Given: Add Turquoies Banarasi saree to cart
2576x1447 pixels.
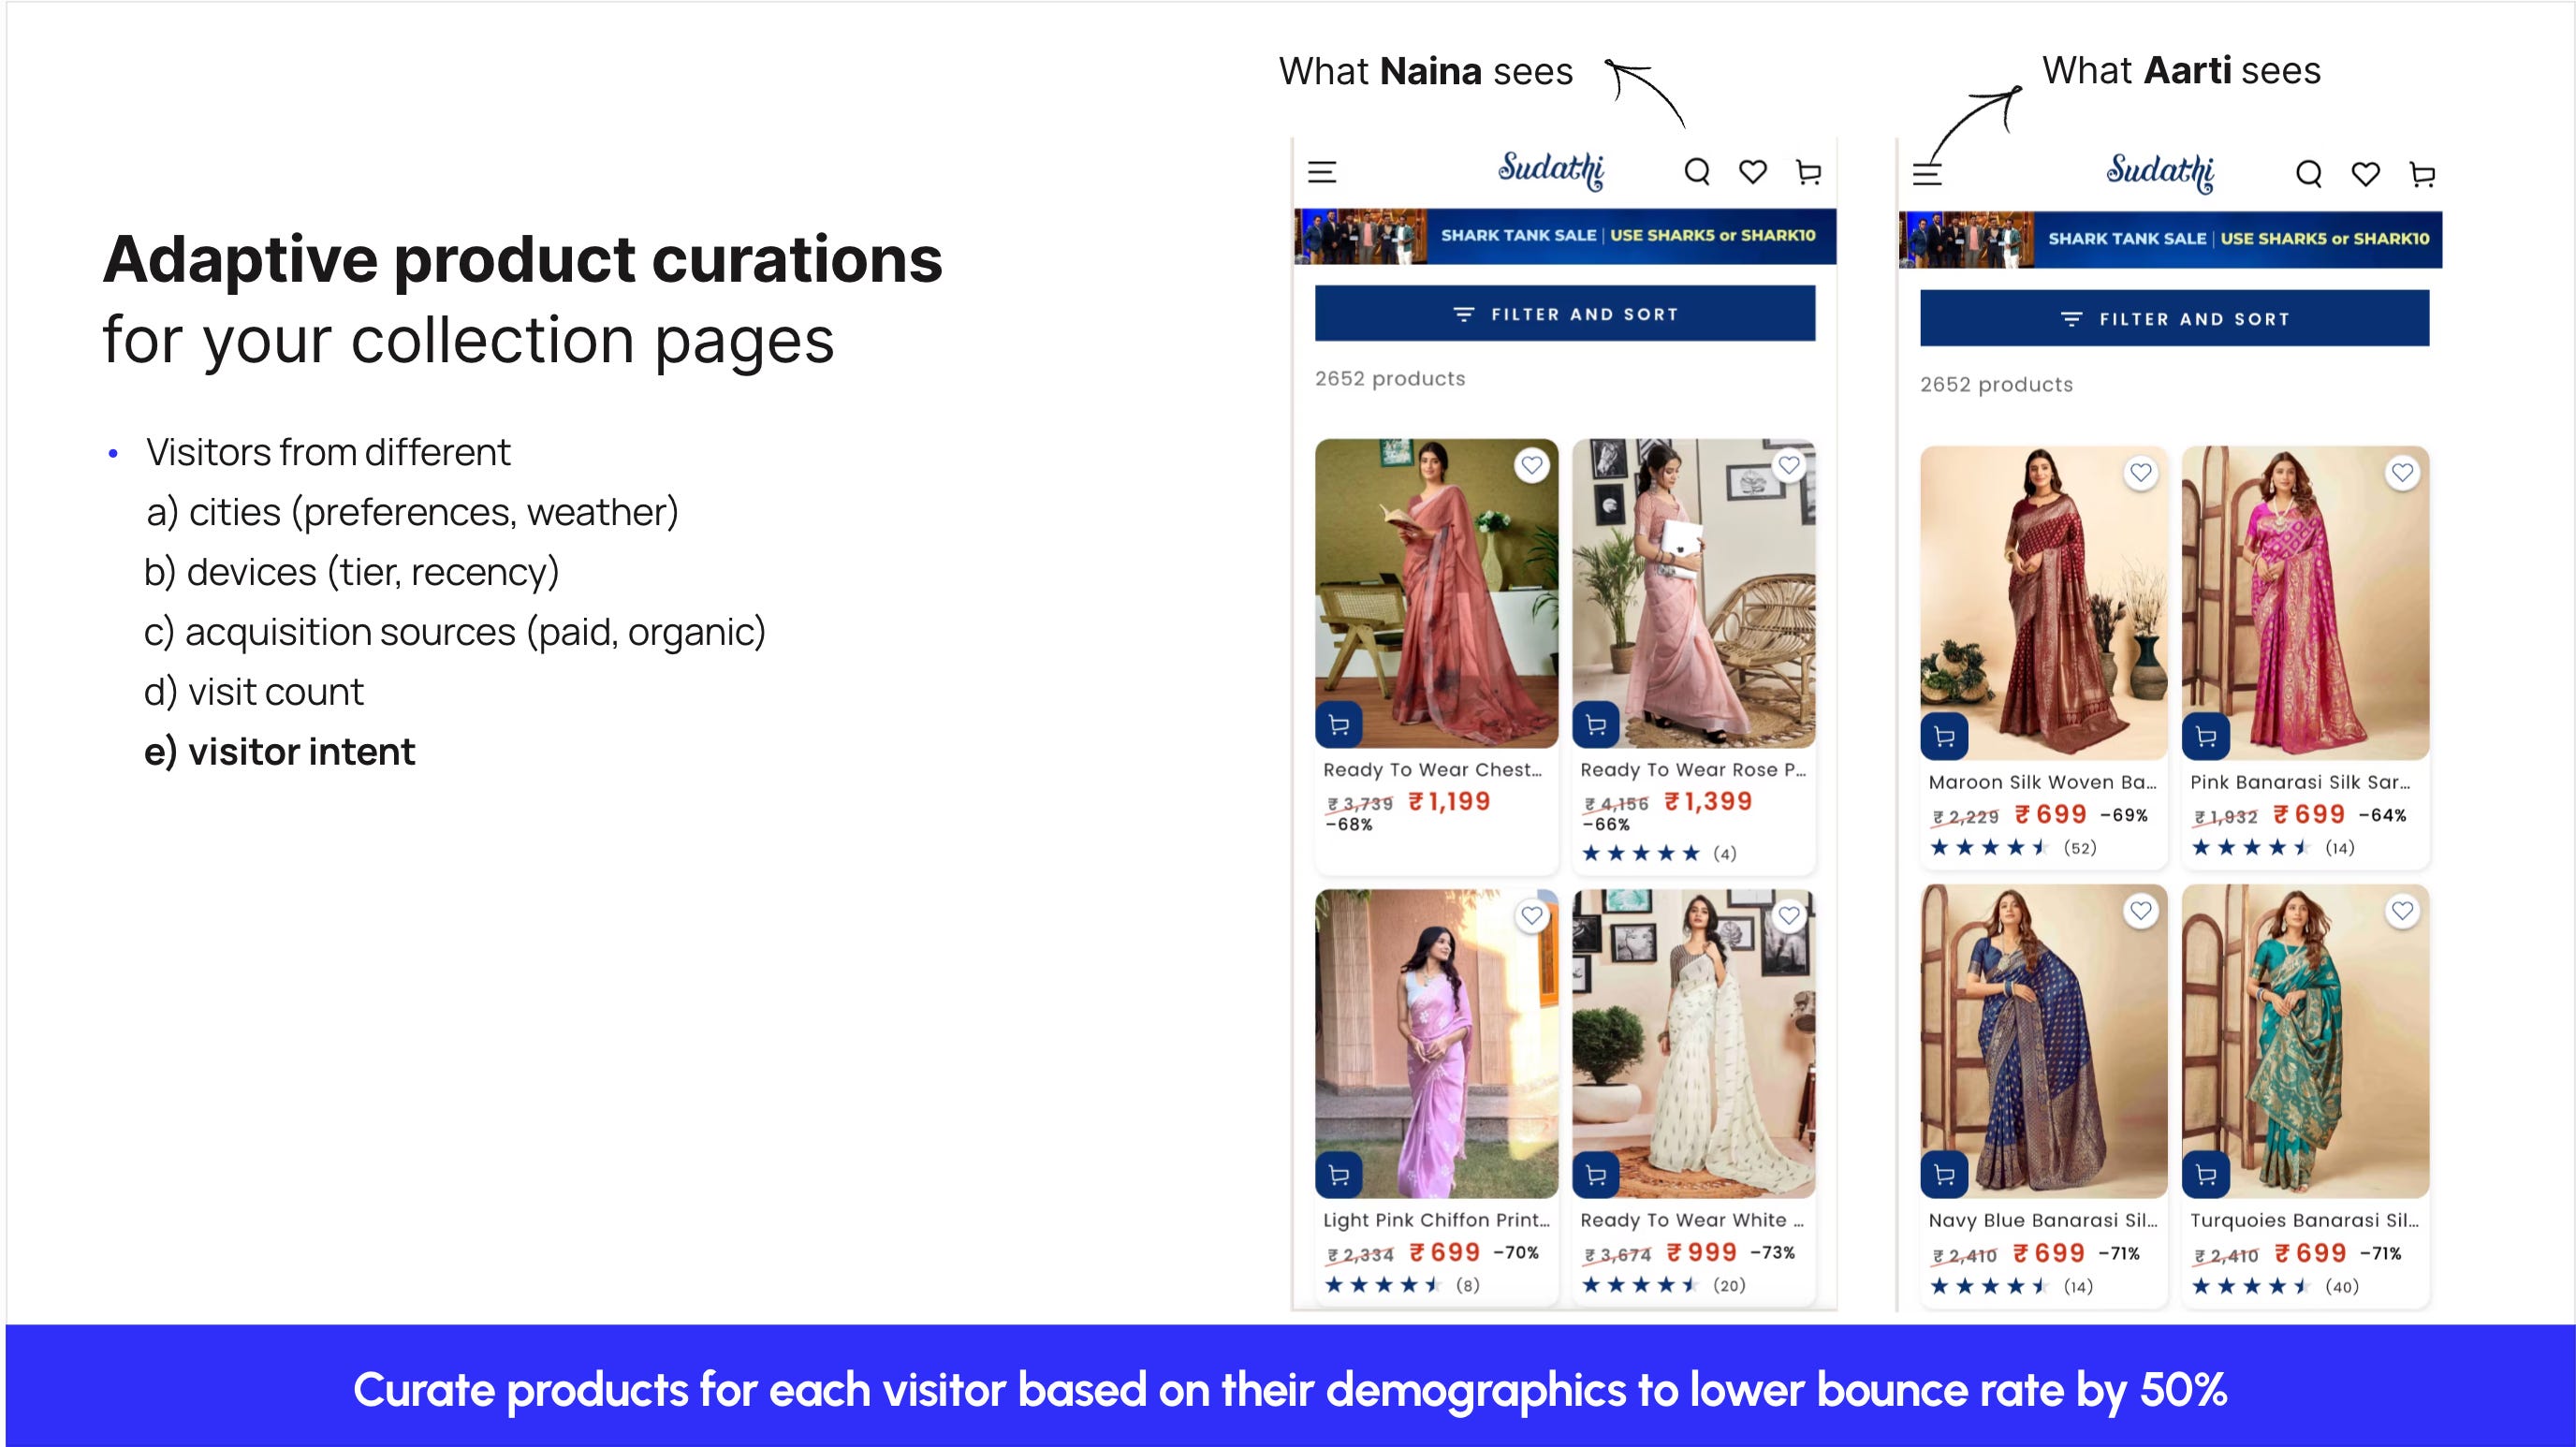Looking at the screenshot, I should 2205,1174.
